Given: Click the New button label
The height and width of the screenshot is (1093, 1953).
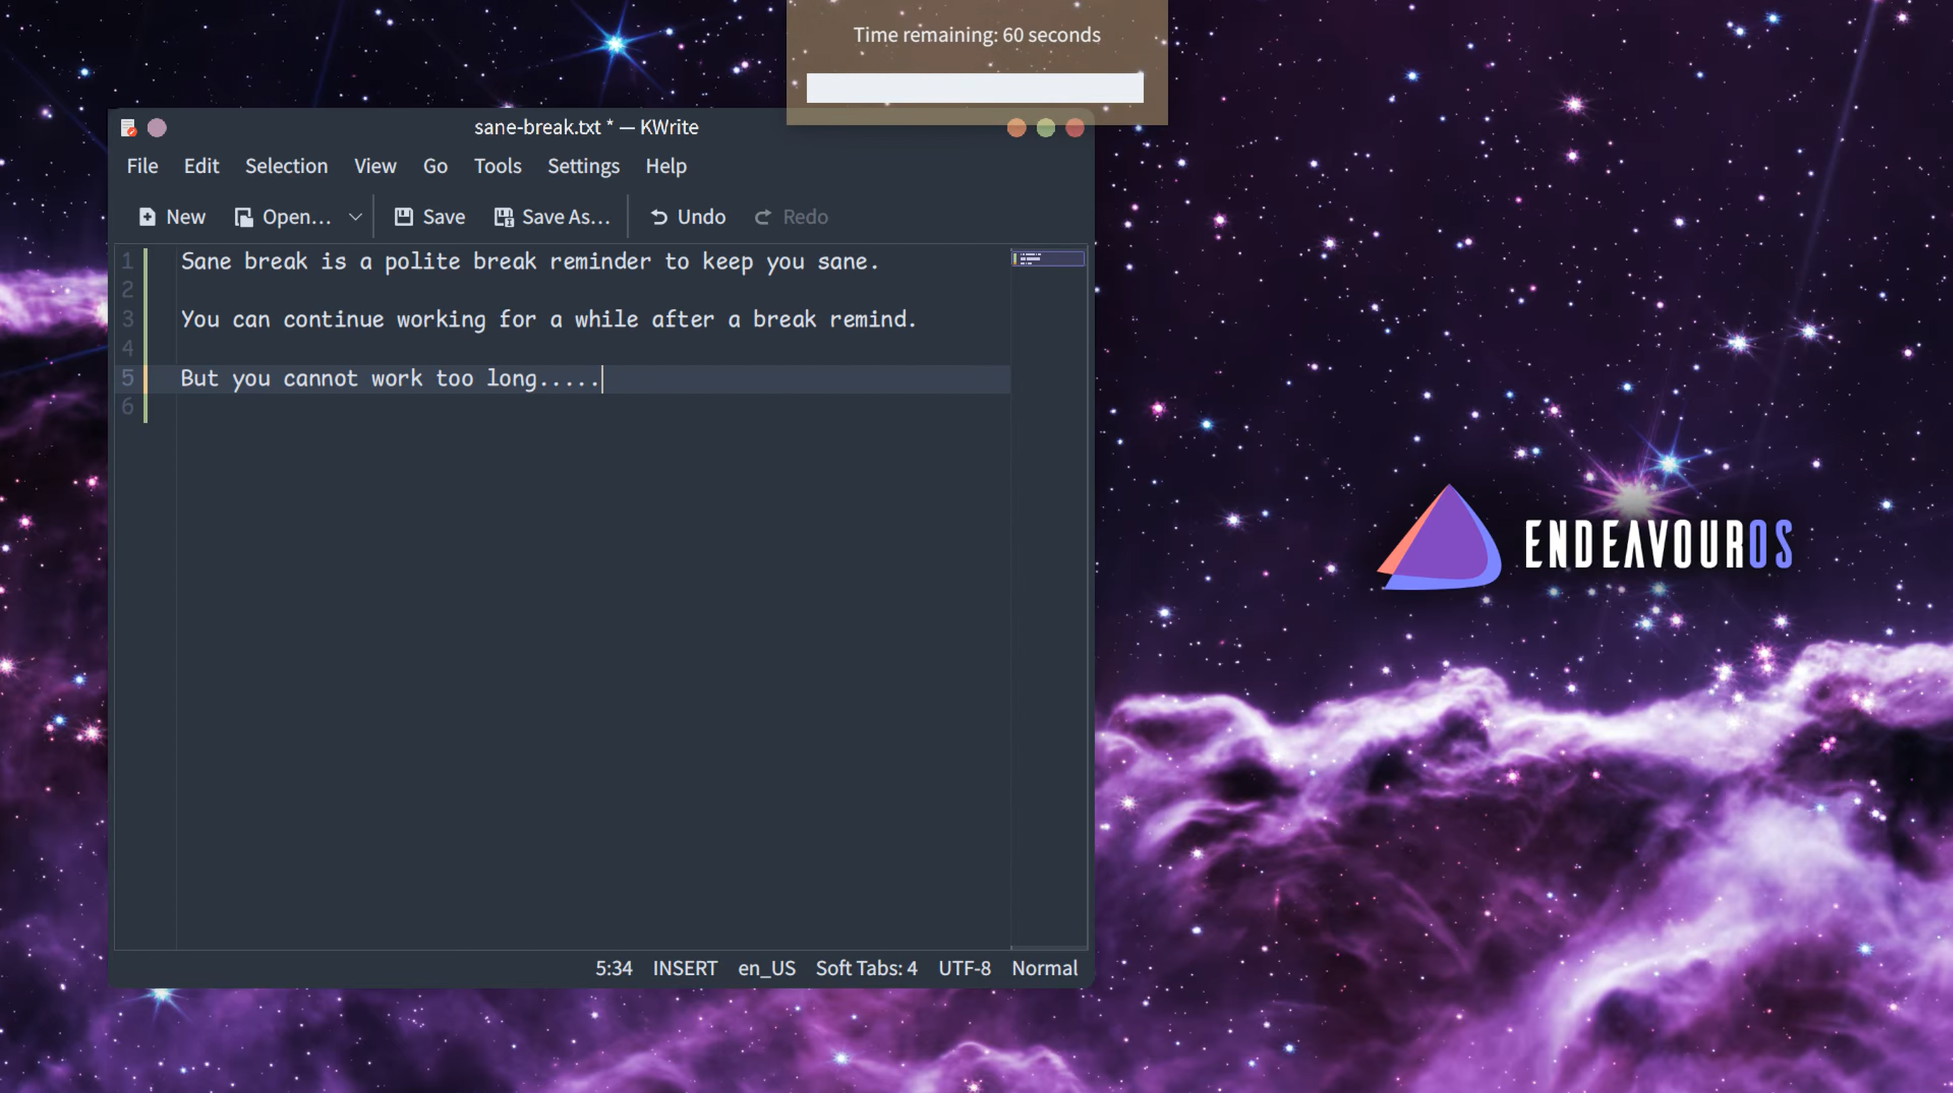Looking at the screenshot, I should pyautogui.click(x=186, y=217).
